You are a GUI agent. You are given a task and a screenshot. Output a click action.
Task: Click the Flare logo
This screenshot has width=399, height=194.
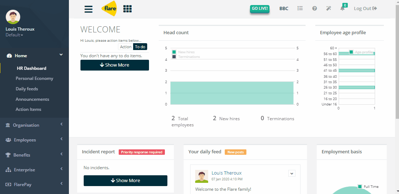click(109, 8)
